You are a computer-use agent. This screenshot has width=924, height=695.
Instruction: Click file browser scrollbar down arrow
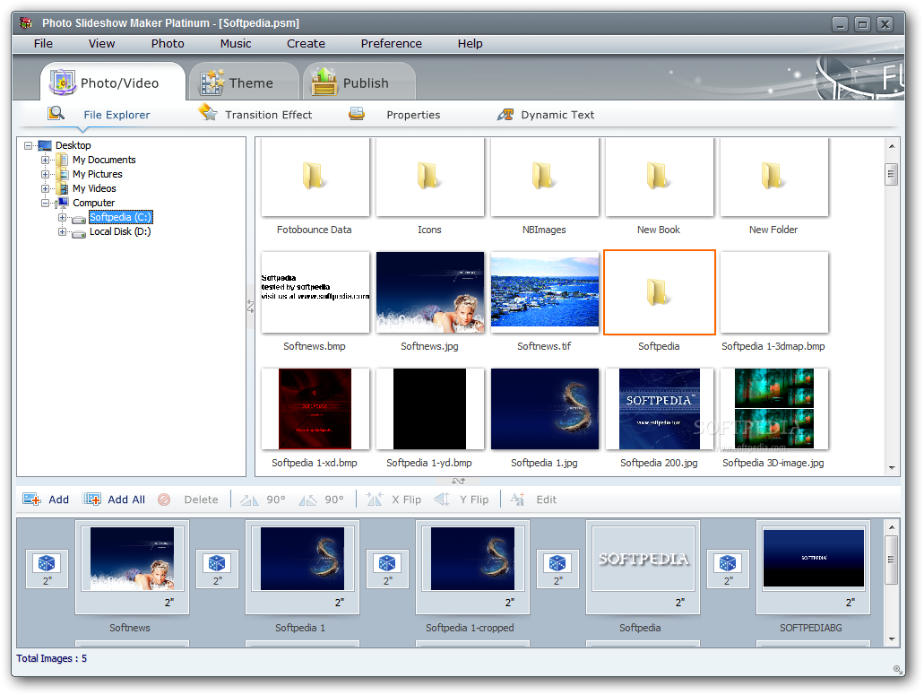point(892,467)
